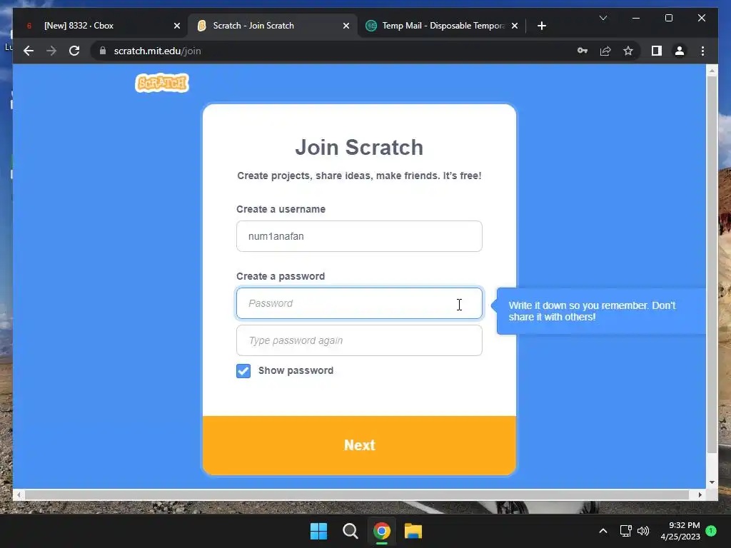
Task: Click Chrome icon in taskbar
Action: pyautogui.click(x=382, y=531)
